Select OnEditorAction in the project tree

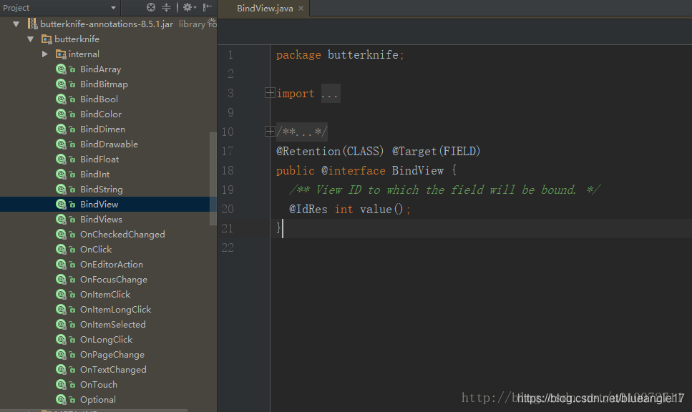[112, 264]
